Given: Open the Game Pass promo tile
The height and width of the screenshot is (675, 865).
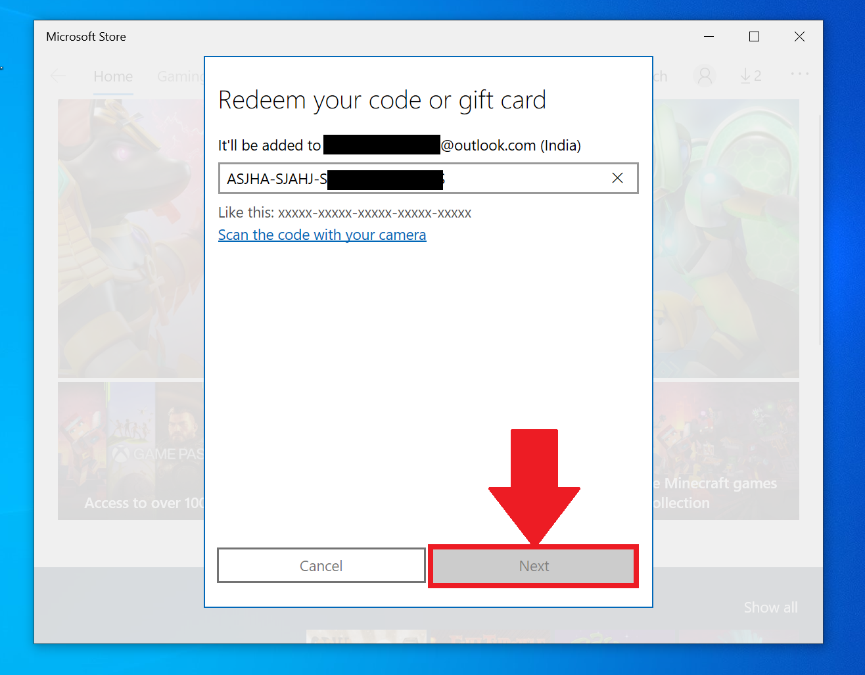Looking at the screenshot, I should point(131,451).
